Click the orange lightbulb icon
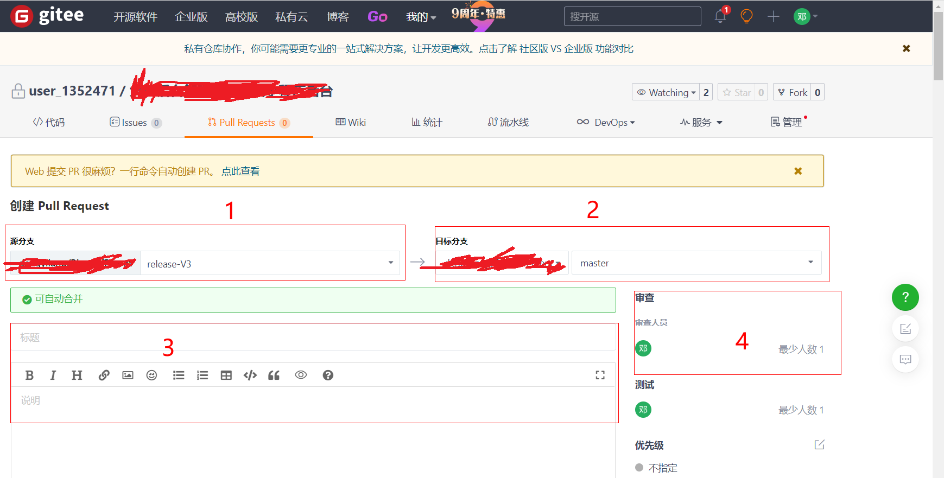Image resolution: width=944 pixels, height=478 pixels. (x=747, y=16)
